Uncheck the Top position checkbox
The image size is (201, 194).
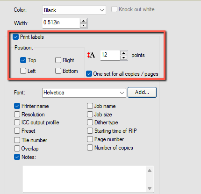point(23,60)
